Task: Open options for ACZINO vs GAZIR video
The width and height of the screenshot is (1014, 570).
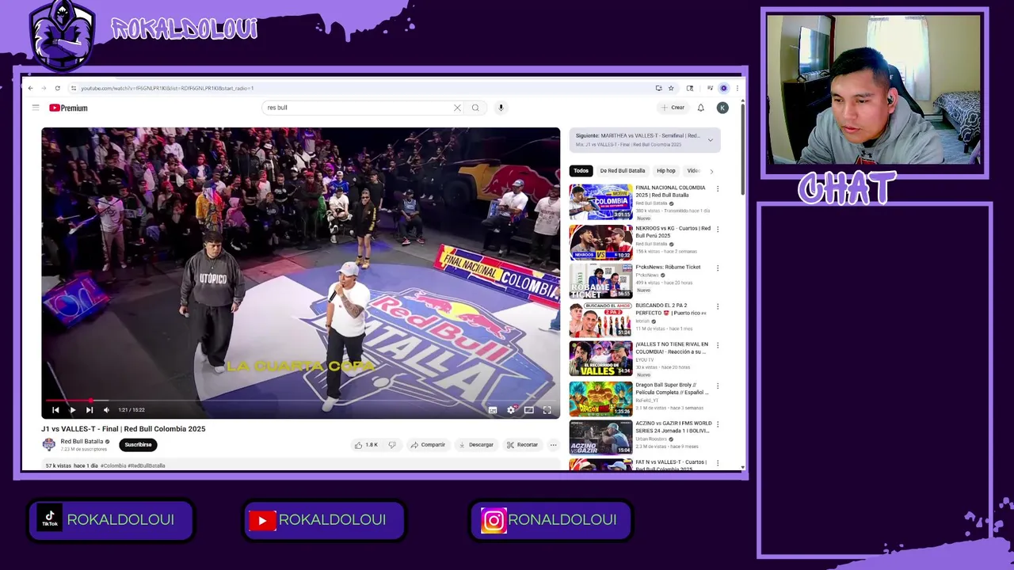Action: click(718, 425)
